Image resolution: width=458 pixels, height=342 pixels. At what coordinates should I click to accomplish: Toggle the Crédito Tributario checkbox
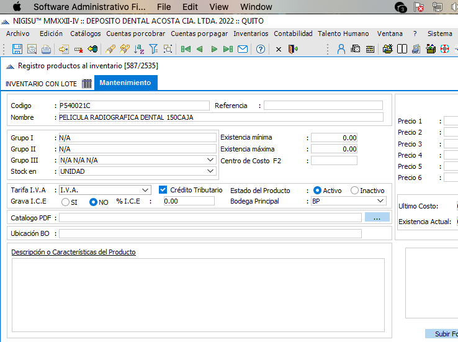click(x=164, y=190)
